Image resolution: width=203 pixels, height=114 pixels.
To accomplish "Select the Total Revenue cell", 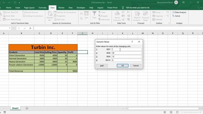I will pos(22,71).
